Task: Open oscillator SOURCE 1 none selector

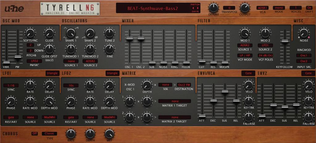Action: click(71, 61)
